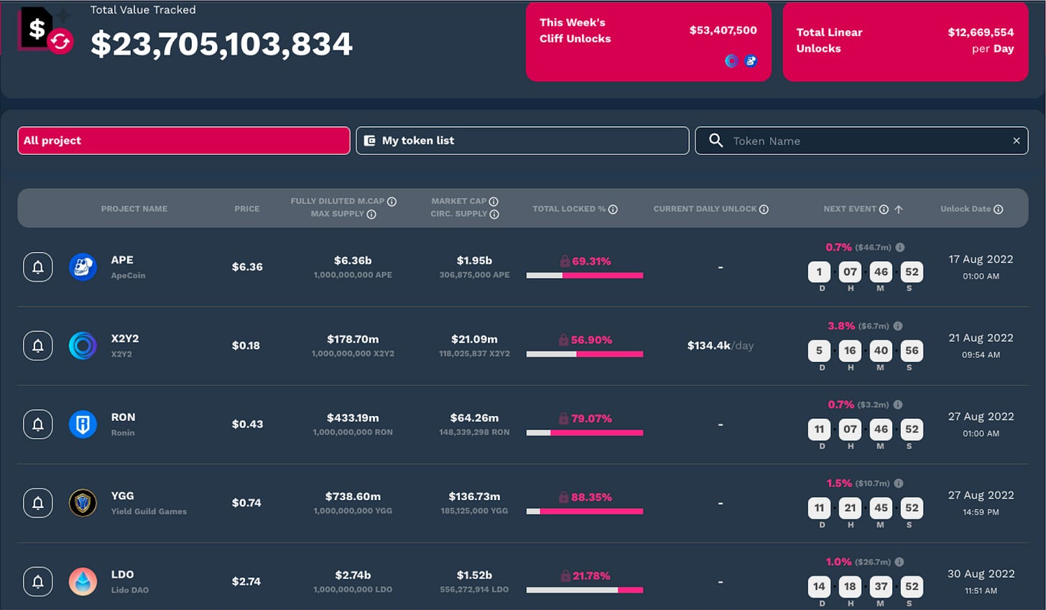The height and width of the screenshot is (610, 1046).
Task: Open the YGG project name link
Action: click(x=123, y=496)
